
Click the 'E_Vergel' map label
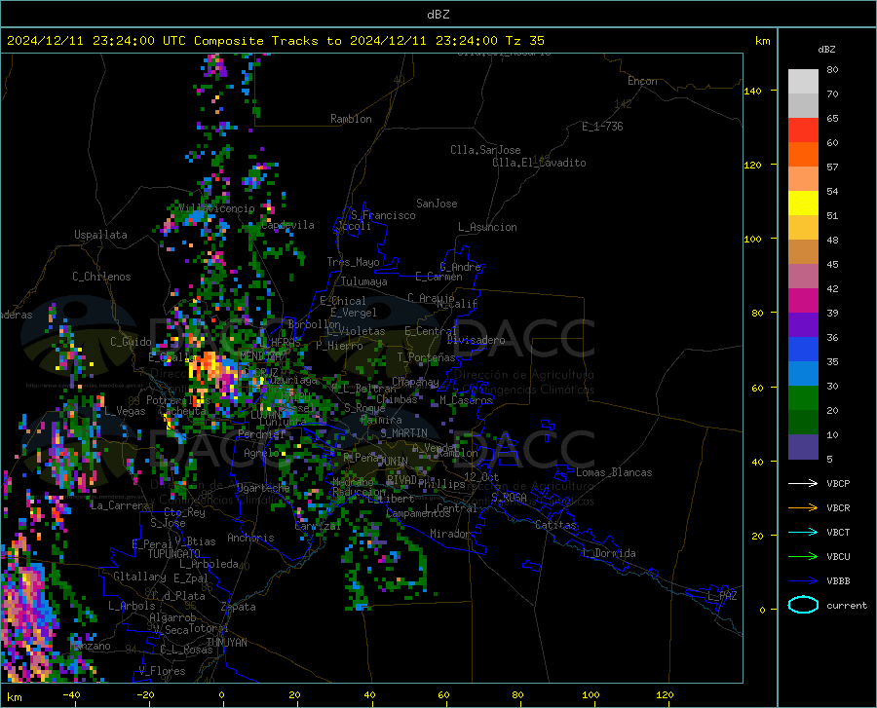tap(354, 313)
